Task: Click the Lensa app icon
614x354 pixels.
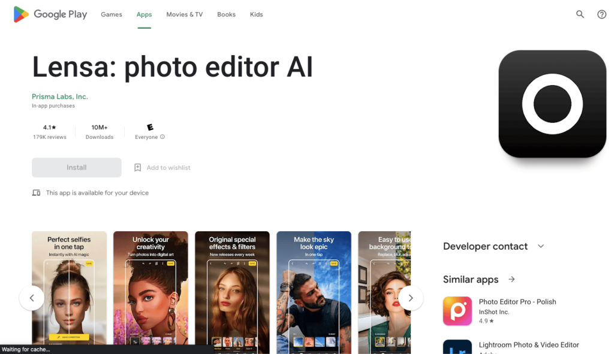Action: (552, 104)
